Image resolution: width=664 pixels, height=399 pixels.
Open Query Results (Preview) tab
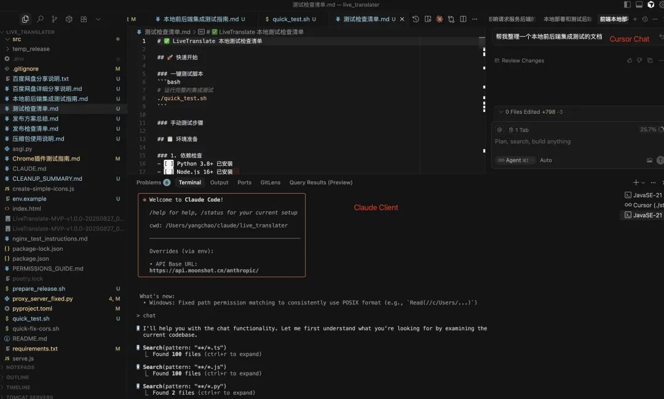pos(321,183)
